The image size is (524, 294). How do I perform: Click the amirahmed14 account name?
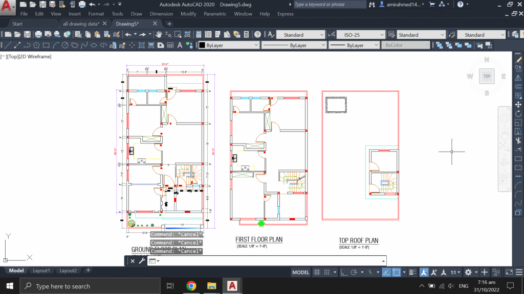403,4
